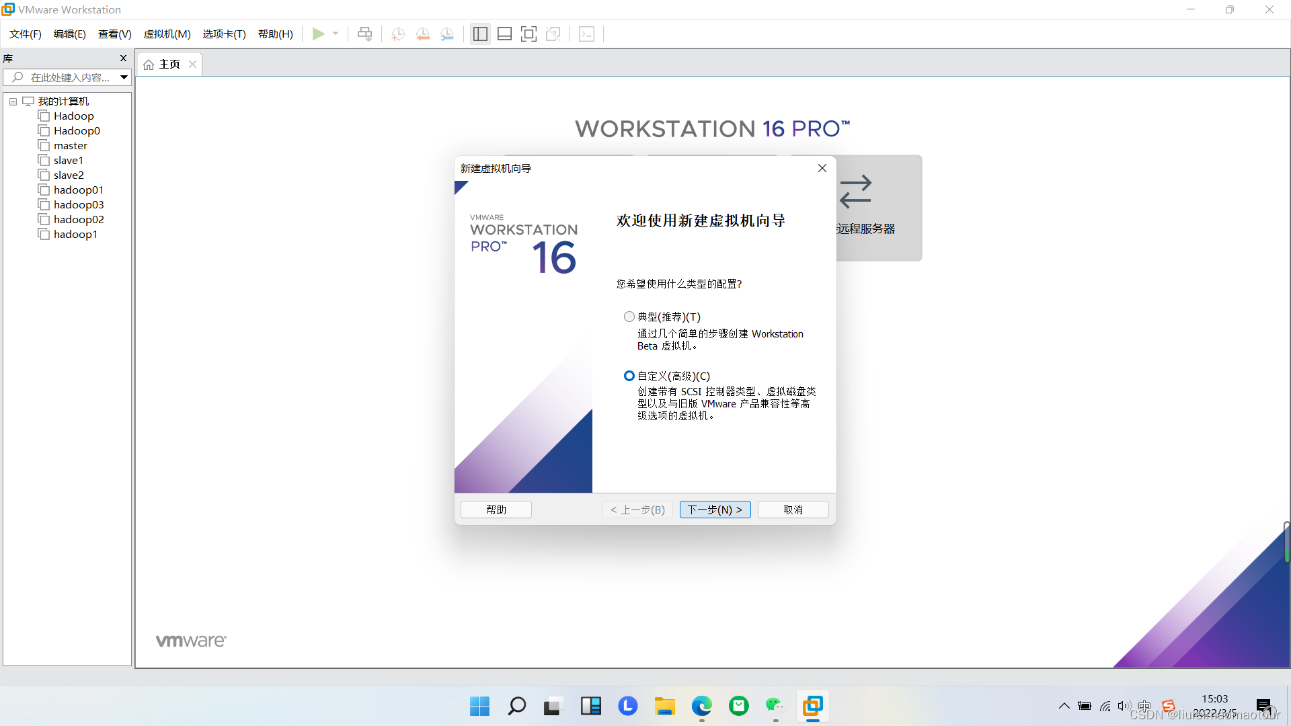The width and height of the screenshot is (1291, 726).
Task: Click the battery tray icon
Action: coord(1085,706)
